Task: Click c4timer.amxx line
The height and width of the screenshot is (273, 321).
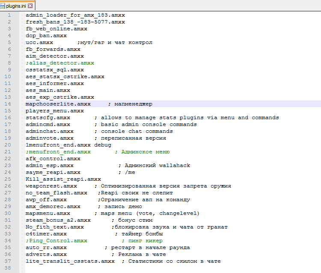Action: pos(46,234)
